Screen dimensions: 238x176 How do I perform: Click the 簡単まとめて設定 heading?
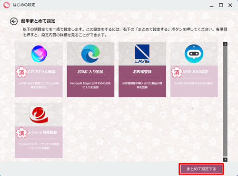click(38, 21)
